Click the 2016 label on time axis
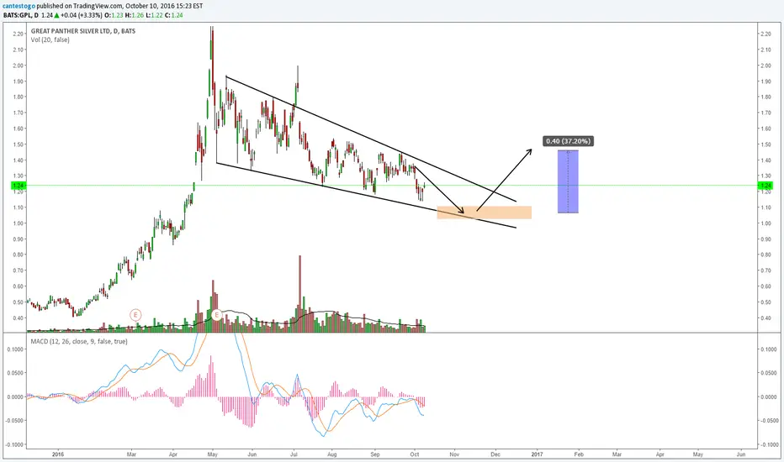 [58, 454]
